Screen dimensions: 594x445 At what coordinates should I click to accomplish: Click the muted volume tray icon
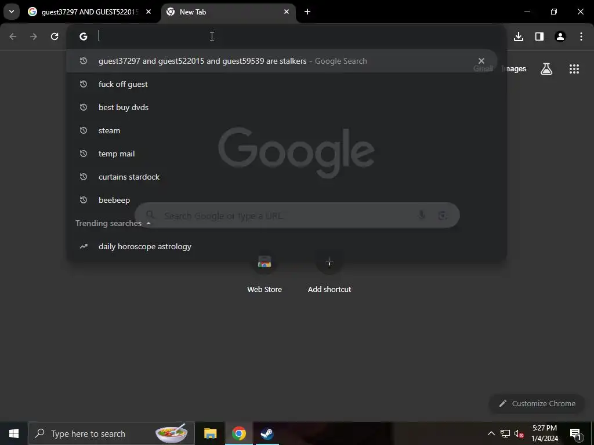point(519,433)
